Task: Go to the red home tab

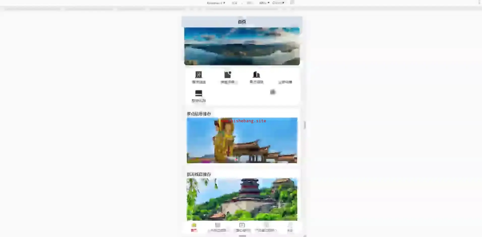Action: click(194, 227)
